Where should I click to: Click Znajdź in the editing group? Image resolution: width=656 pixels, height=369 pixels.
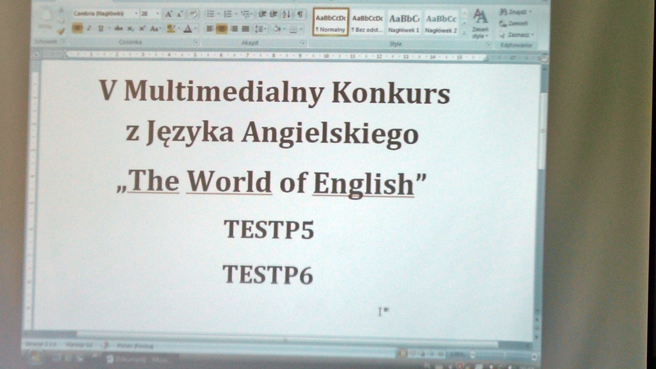pyautogui.click(x=516, y=12)
